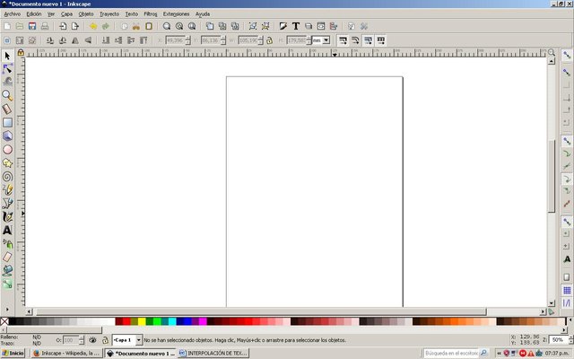574x359 pixels.
Task: Click the Inicio start button
Action: point(13,353)
